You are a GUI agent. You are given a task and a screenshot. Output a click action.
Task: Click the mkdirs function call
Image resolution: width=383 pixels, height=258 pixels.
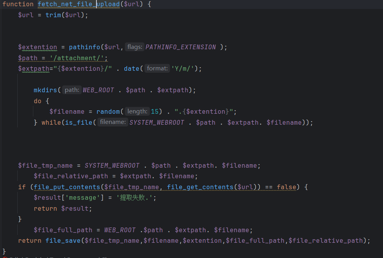point(45,90)
